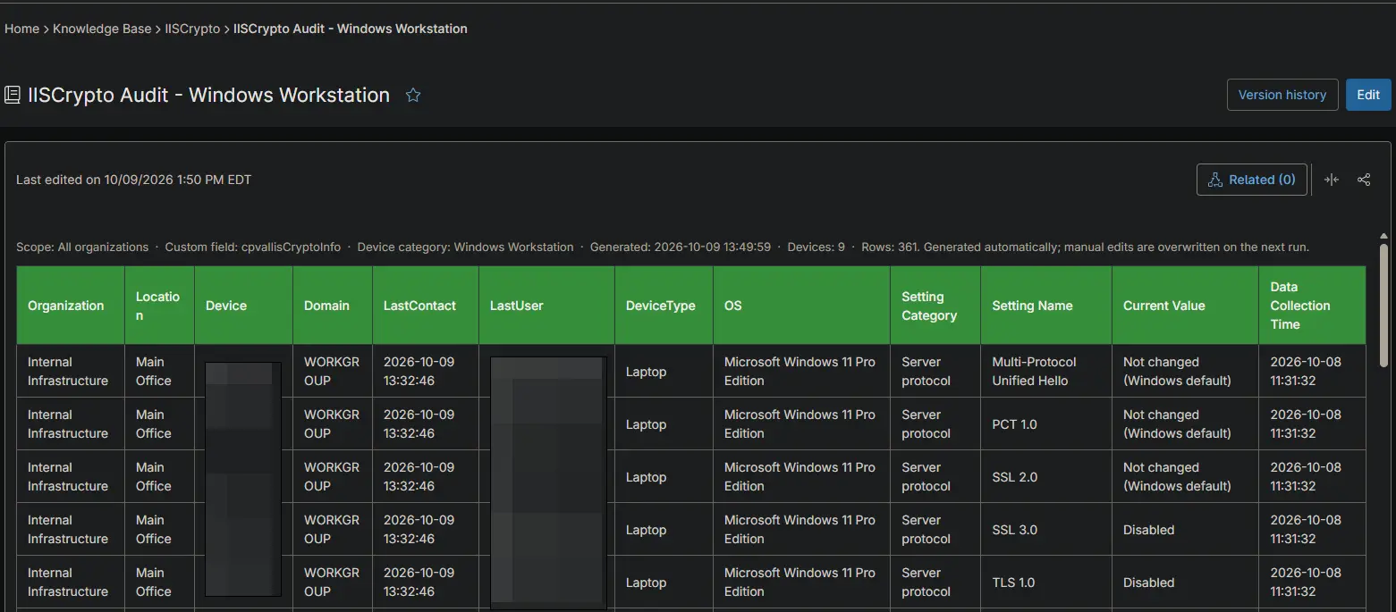Open Version history
The width and height of the screenshot is (1396, 612).
click(x=1282, y=95)
